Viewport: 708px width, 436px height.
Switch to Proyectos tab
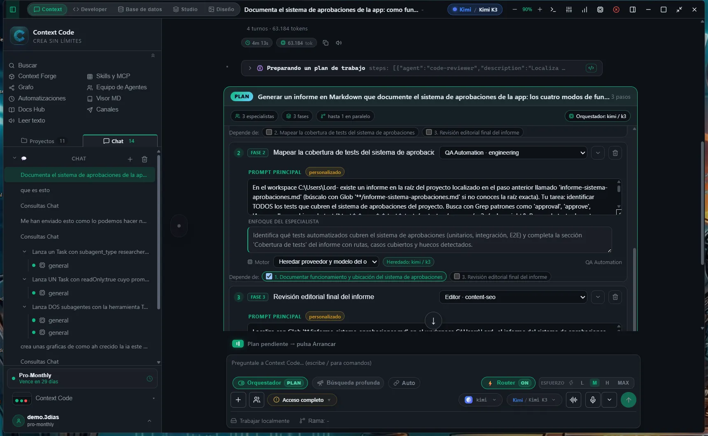point(43,141)
